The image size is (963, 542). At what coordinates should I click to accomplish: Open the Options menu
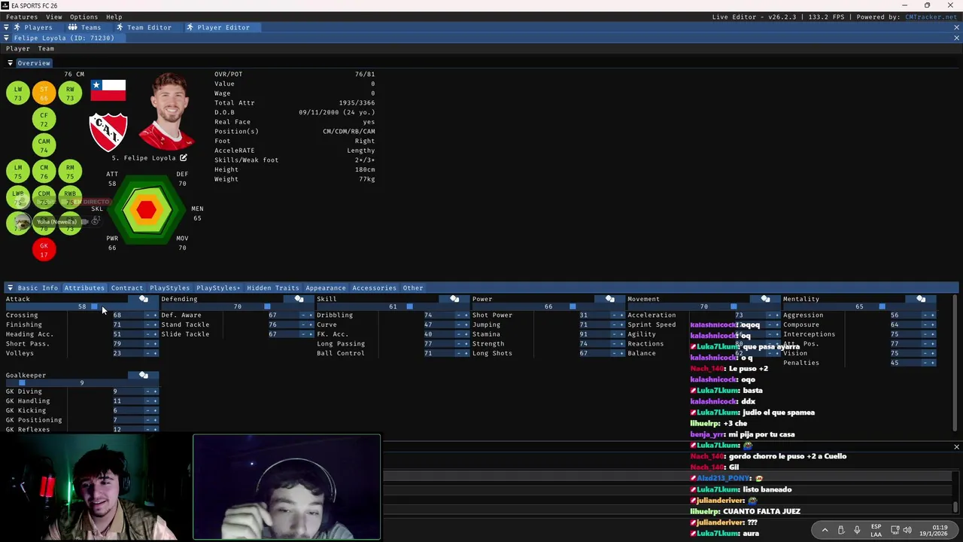(x=84, y=17)
